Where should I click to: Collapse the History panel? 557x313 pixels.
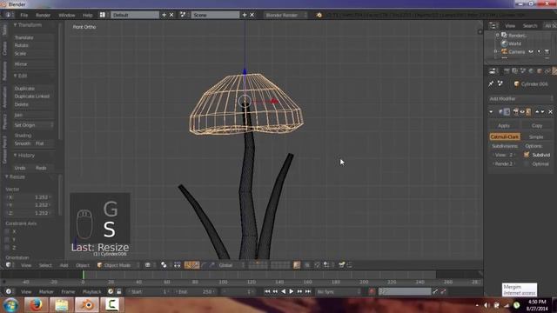(x=16, y=156)
